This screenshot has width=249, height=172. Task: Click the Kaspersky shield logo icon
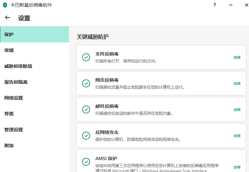pos(5,5)
